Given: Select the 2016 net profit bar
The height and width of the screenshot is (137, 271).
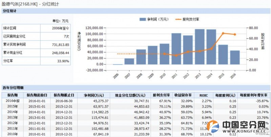Looking at the screenshot, I should pyautogui.click(x=235, y=58).
